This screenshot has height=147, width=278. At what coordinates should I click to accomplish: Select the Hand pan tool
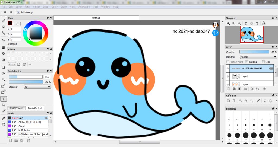3,124
